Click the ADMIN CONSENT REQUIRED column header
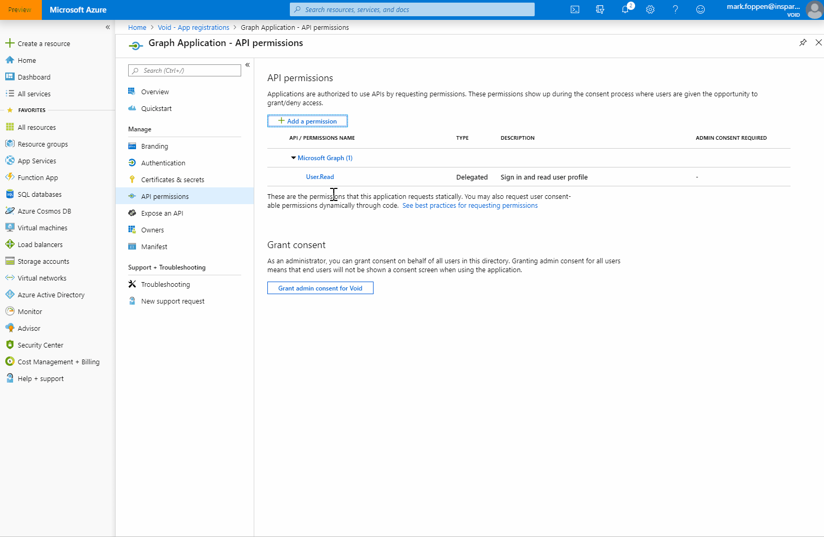Viewport: 824px width, 537px height. tap(731, 138)
